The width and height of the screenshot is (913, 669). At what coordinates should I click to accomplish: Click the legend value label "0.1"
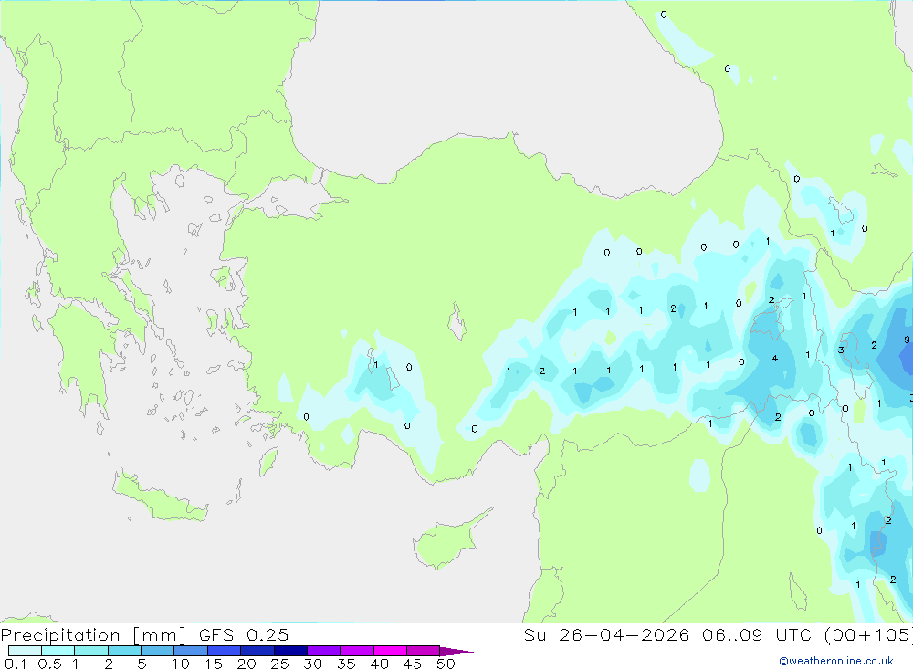pos(16,664)
